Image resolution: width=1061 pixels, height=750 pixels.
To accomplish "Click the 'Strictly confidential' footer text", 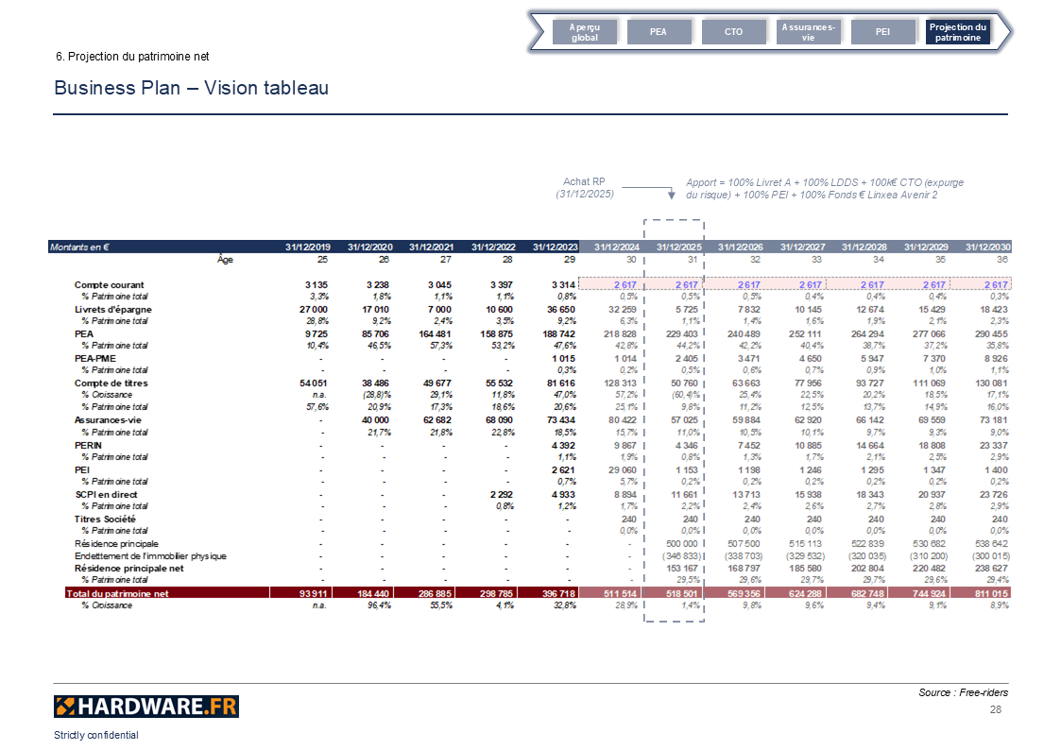I will [96, 735].
